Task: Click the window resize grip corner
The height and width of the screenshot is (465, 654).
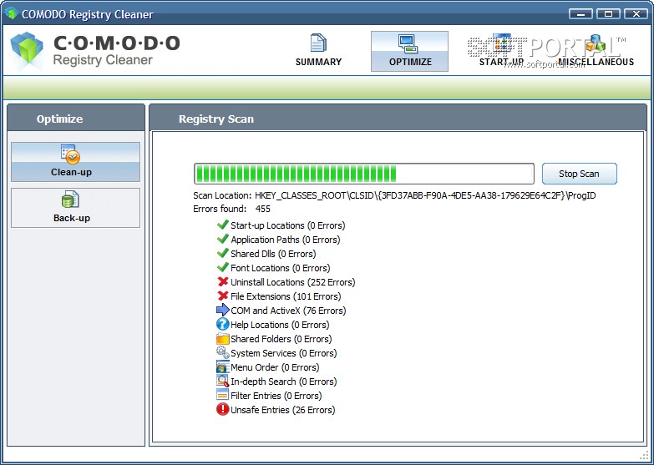Action: [x=645, y=455]
